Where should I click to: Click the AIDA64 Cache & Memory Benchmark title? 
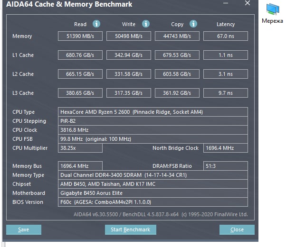(69, 4)
